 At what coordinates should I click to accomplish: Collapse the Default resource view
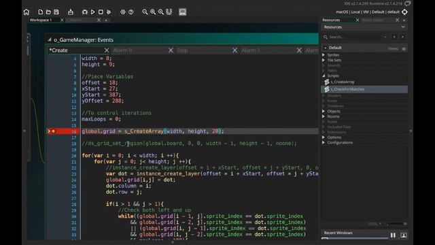(x=325, y=48)
